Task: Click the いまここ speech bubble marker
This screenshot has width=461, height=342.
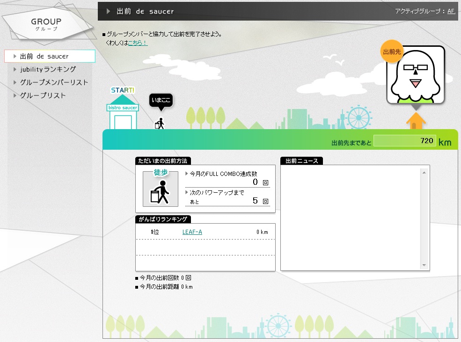Action: pos(161,101)
